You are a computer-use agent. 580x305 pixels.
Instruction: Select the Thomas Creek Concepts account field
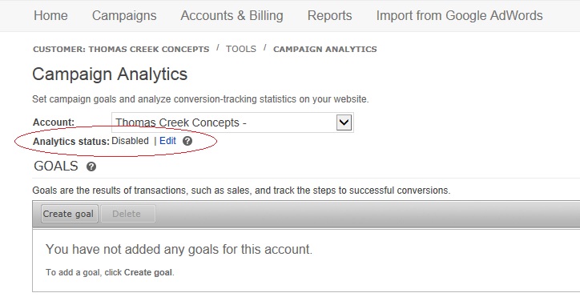232,122
